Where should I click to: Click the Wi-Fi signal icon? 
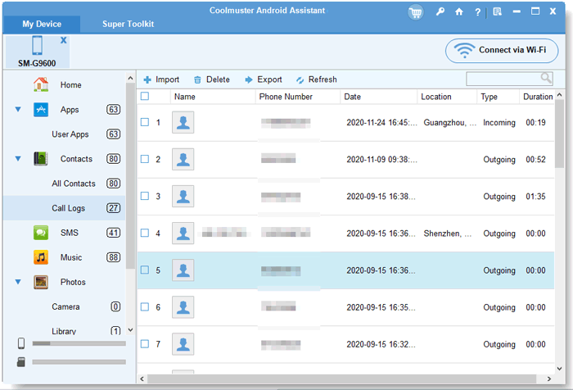pyautogui.click(x=464, y=50)
